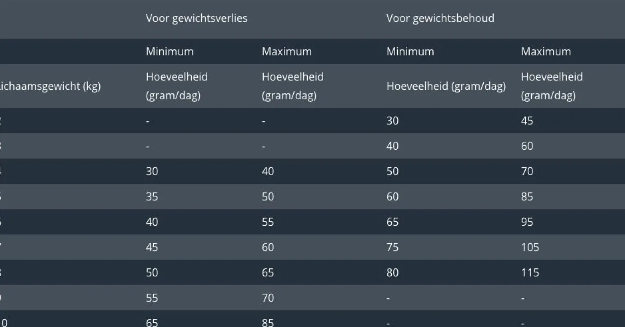Click the "Voor gewichtsverlies" table header
This screenshot has width=625, height=327.
[x=196, y=18]
